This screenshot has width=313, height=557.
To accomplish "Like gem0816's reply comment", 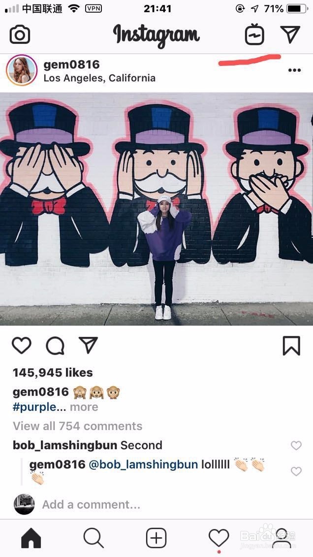I will point(296,471).
